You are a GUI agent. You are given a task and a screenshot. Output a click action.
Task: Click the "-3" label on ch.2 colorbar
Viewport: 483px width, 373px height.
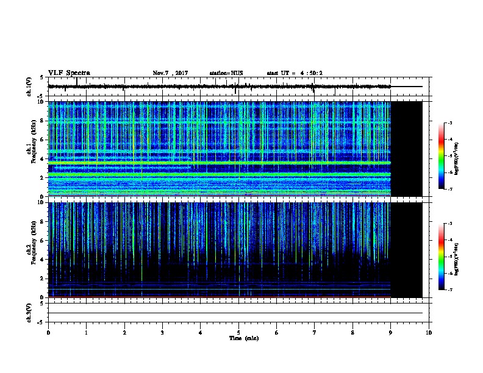pos(449,224)
